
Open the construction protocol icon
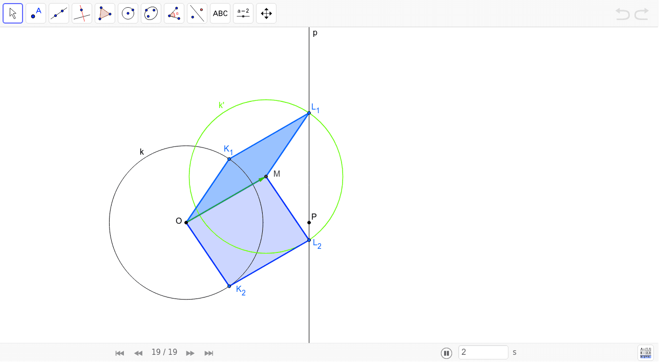pos(646,352)
